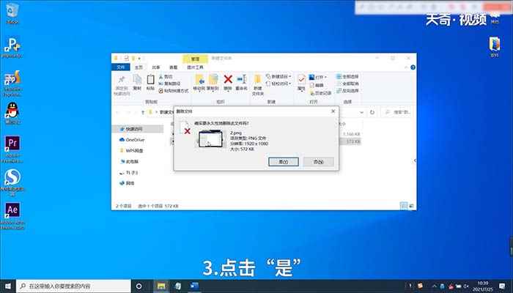Screen dimensions: 513x293
Task: Click the Paste shortcut command
Action: click(x=174, y=91)
